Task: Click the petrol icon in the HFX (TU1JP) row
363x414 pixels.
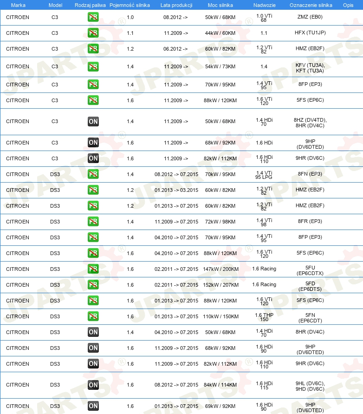Action: (x=93, y=33)
